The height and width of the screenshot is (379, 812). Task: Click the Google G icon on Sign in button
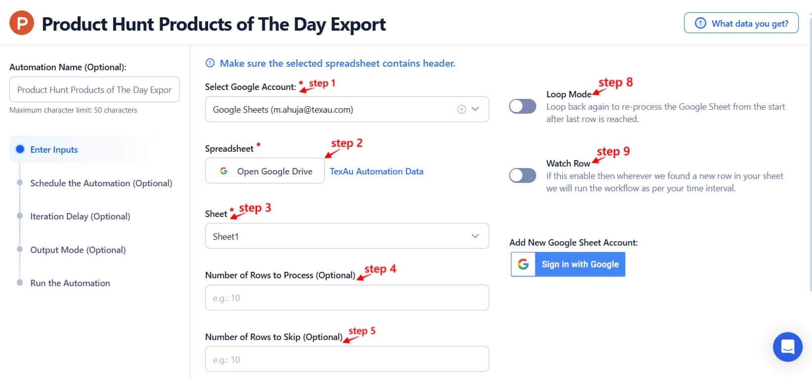tap(522, 264)
